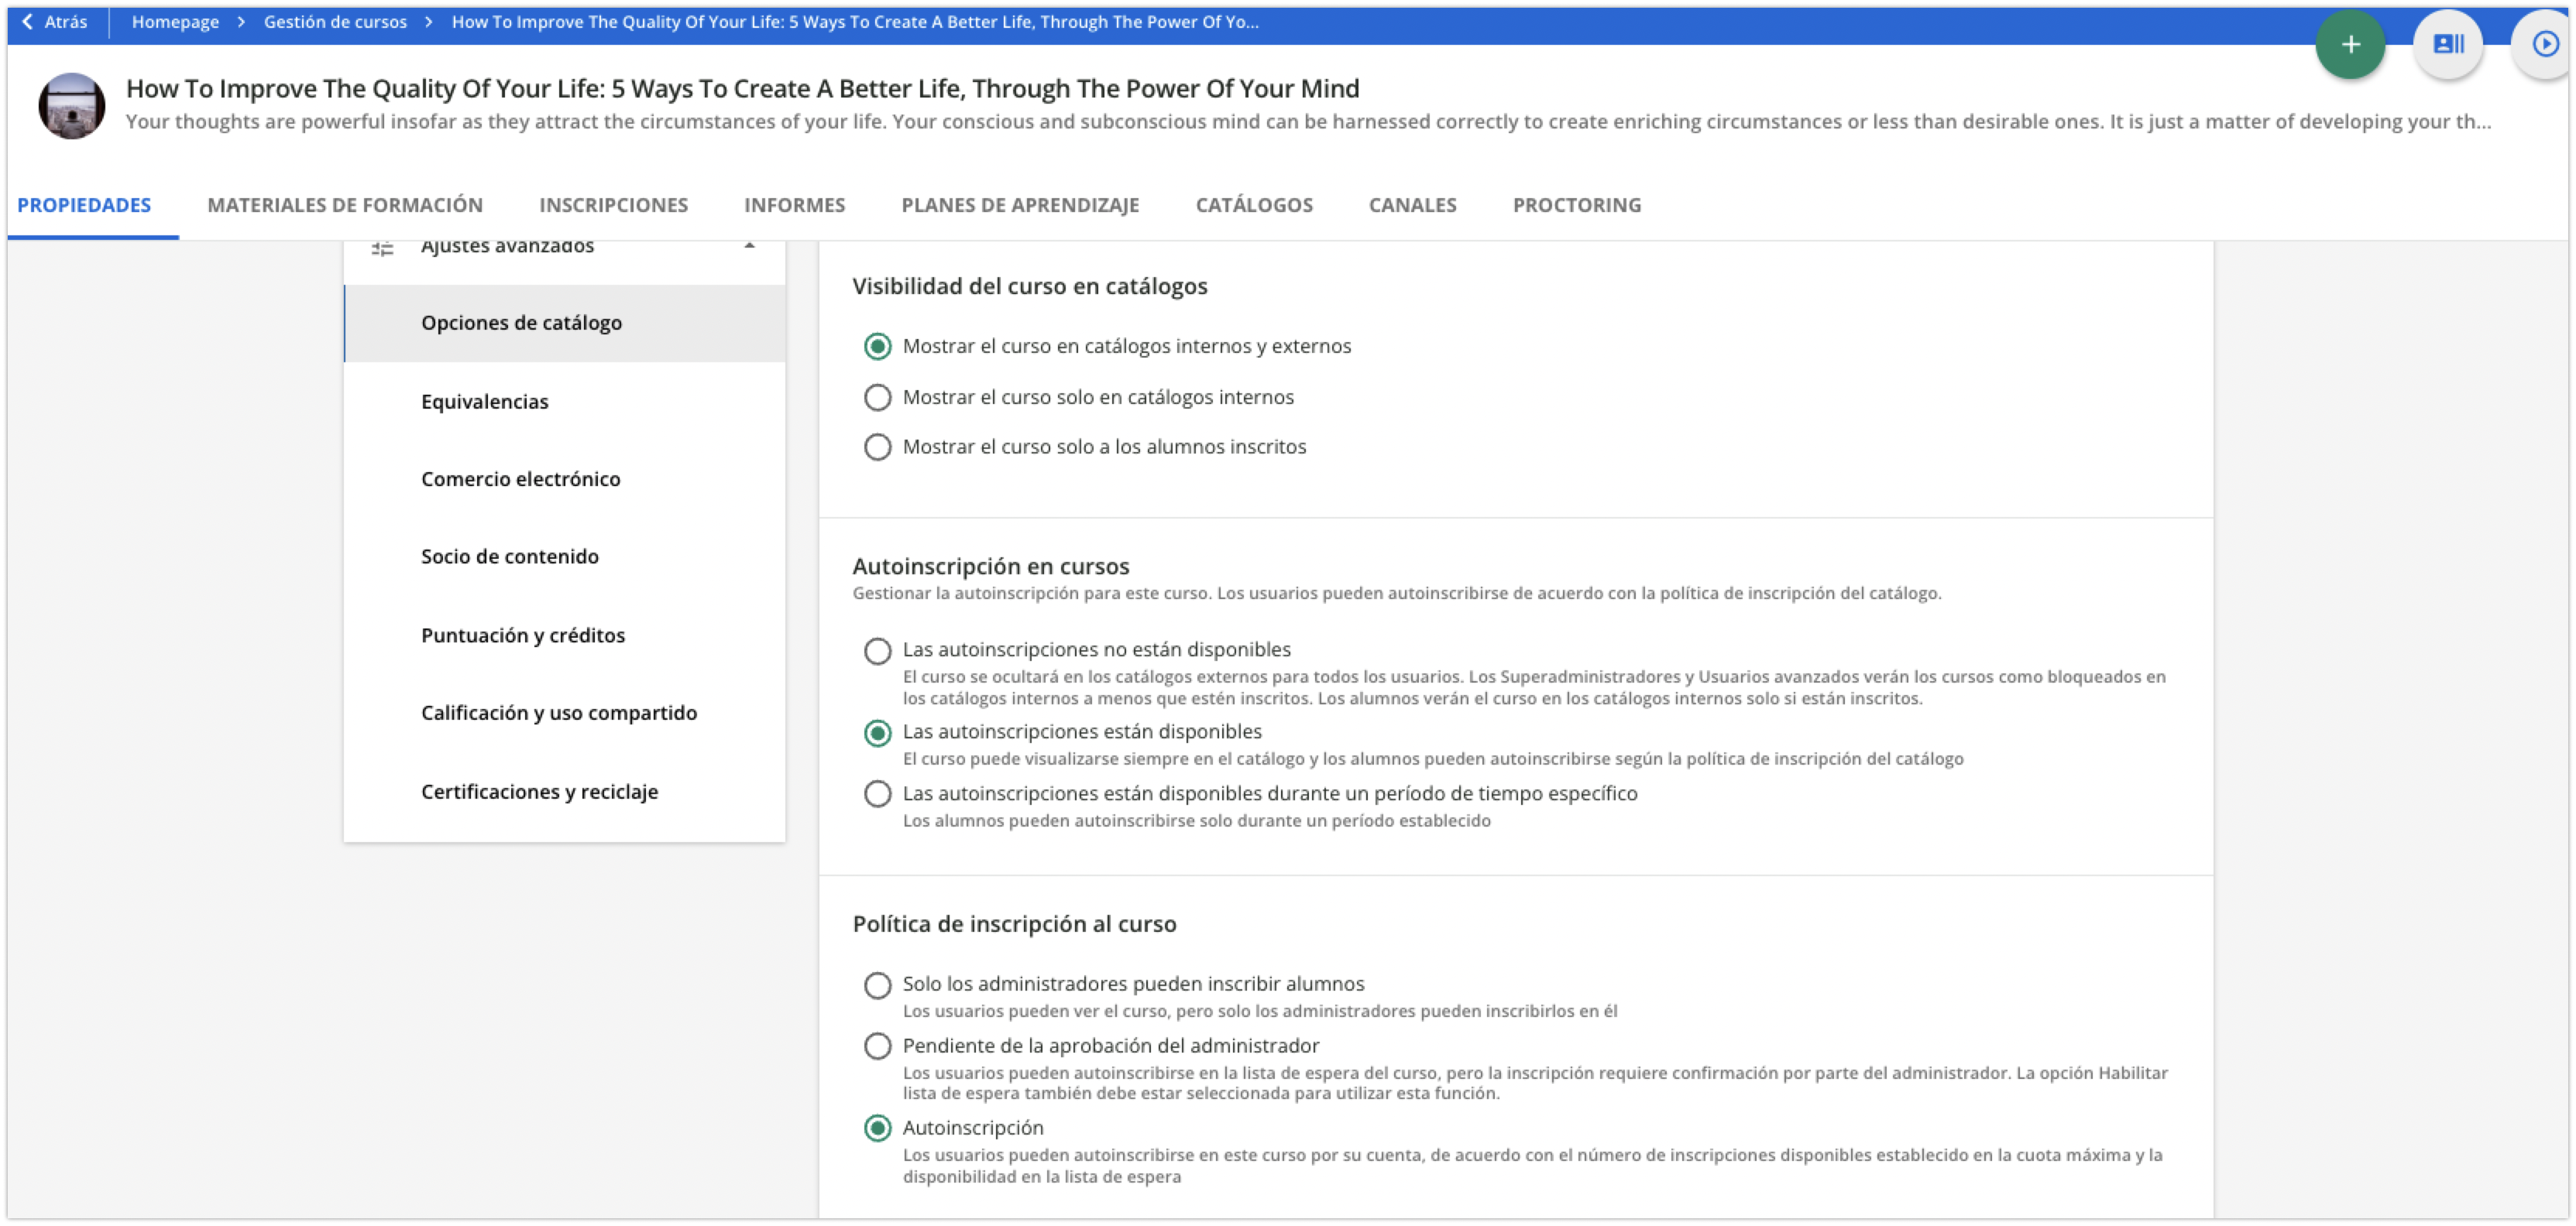Click the back arrow next to Atrás
This screenshot has width=2576, height=1226.
tap(27, 21)
